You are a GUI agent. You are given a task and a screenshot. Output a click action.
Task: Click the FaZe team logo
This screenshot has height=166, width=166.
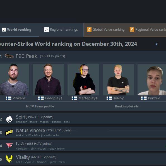tap(9, 145)
